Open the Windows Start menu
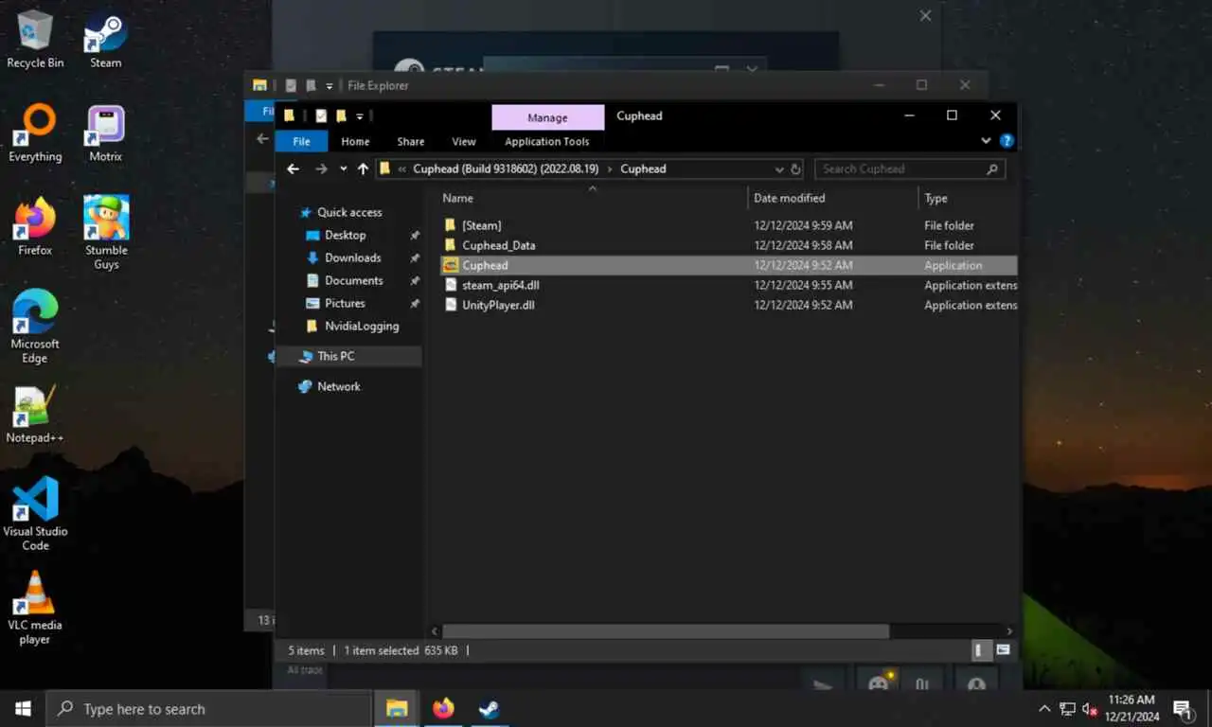 23,708
